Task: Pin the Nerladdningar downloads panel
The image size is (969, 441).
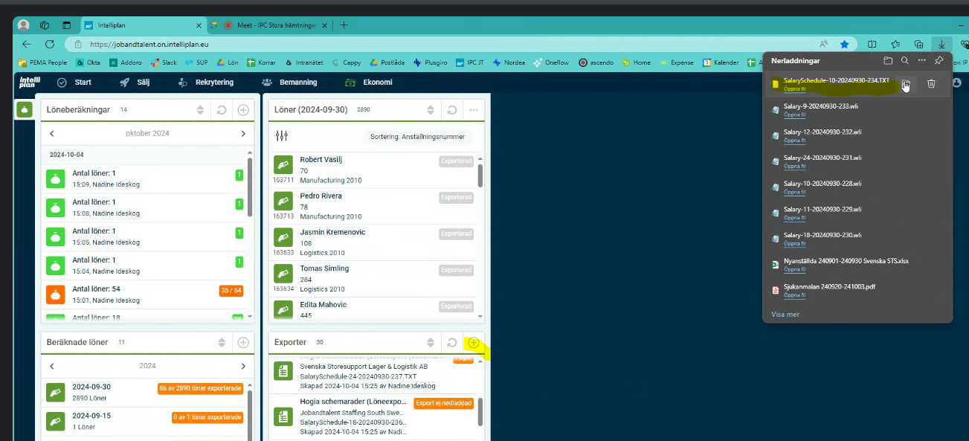Action: [939, 60]
